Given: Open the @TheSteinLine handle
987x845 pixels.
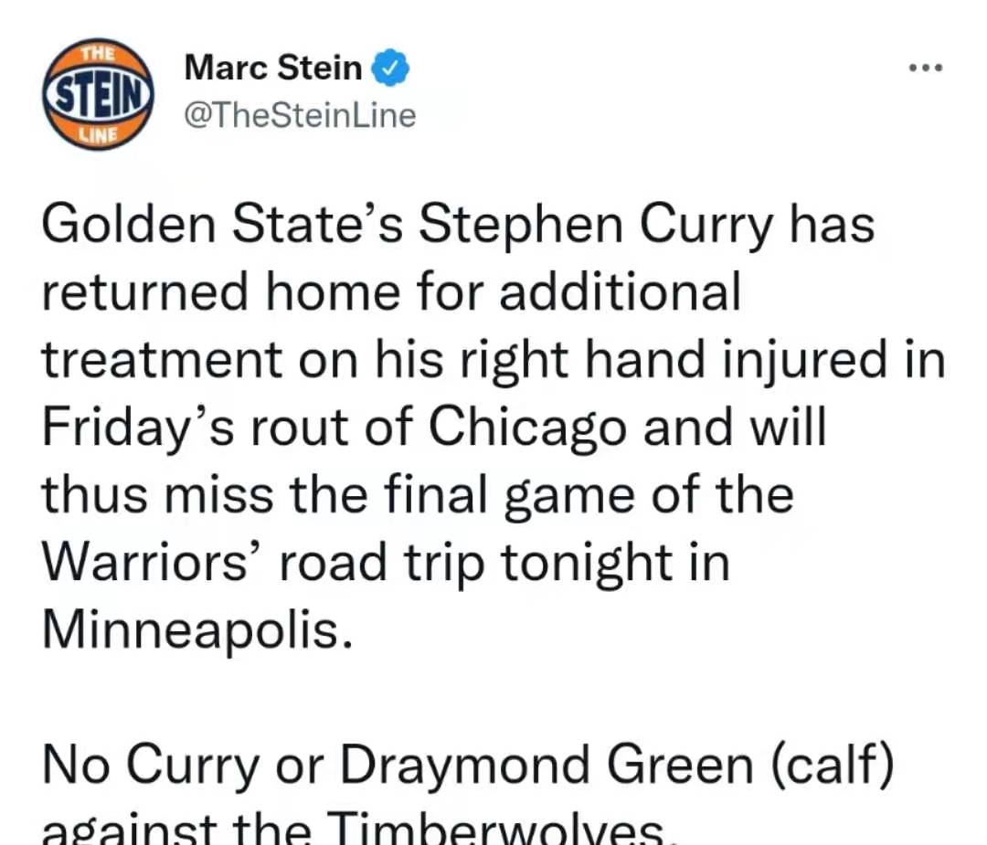Looking at the screenshot, I should pyautogui.click(x=300, y=116).
